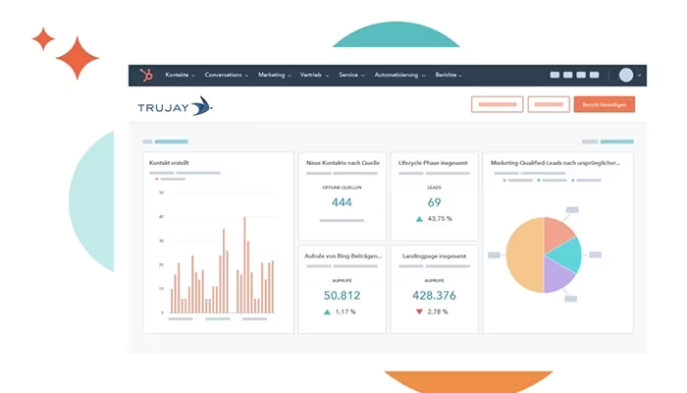The width and height of the screenshot is (687, 393).
Task: Open Lifecycle-Phase insgesamt report
Action: point(433,163)
